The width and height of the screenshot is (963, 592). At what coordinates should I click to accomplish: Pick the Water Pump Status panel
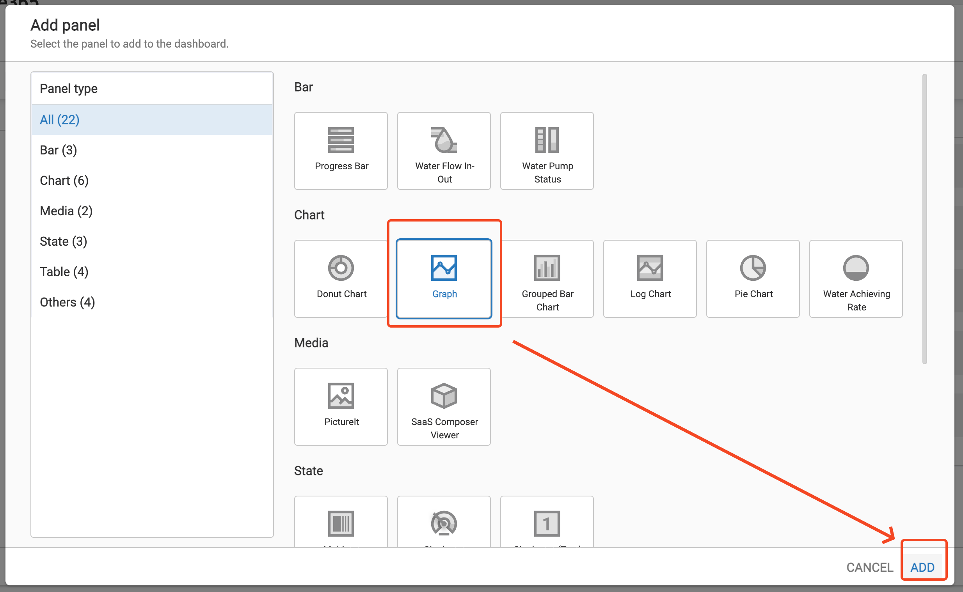(547, 151)
